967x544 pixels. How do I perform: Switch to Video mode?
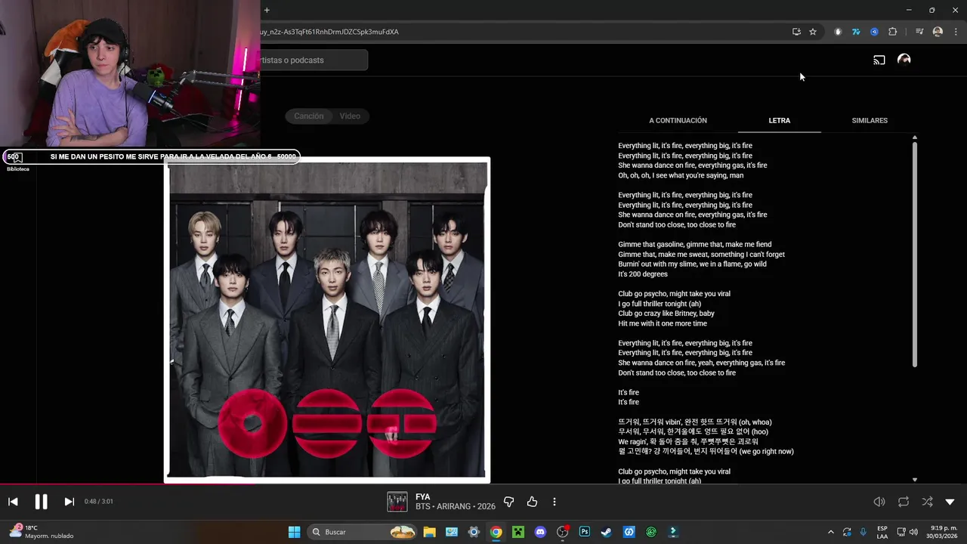click(350, 116)
